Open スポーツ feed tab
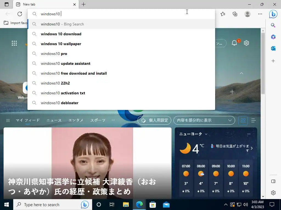 point(98,120)
